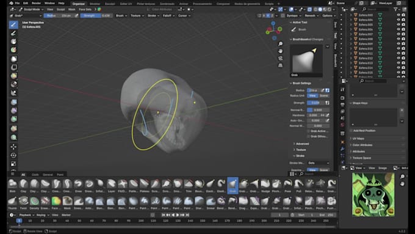Open the Modifiers wrench properties tab
Image resolution: width=415 pixels, height=234 pixels.
point(342,148)
